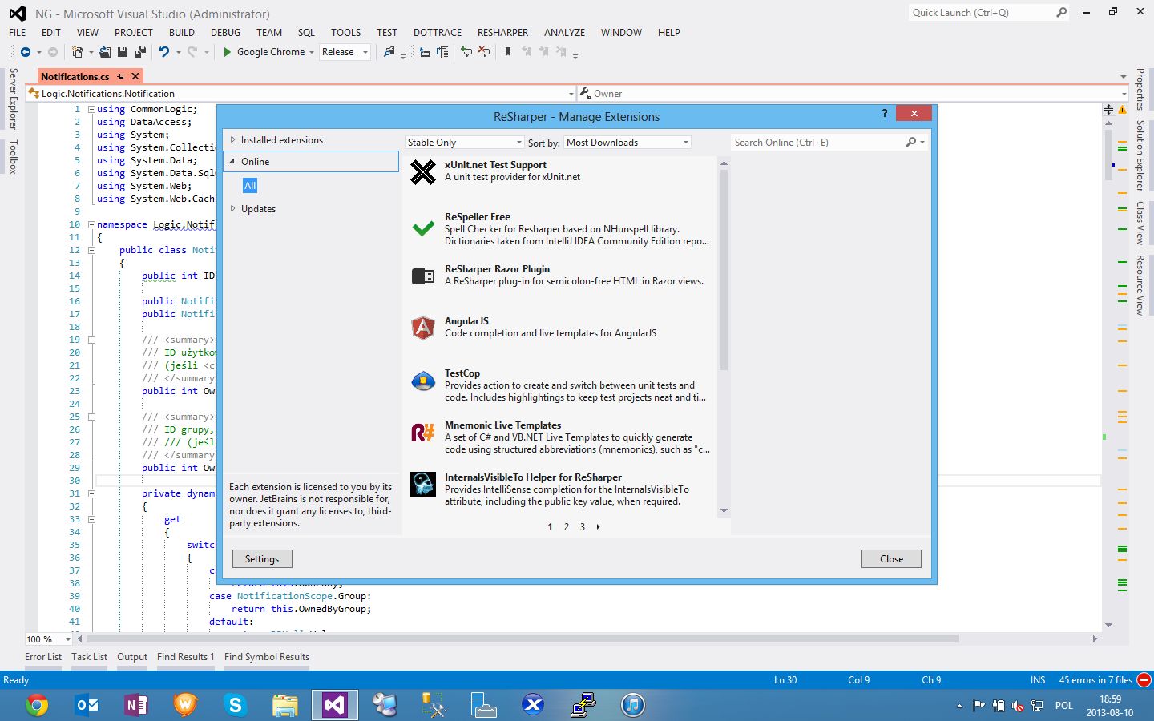The image size is (1154, 721).
Task: Collapse the Online section
Action: click(x=233, y=162)
